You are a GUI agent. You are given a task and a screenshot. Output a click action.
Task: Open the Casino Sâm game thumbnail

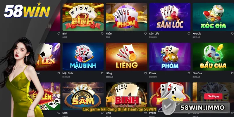83,96
